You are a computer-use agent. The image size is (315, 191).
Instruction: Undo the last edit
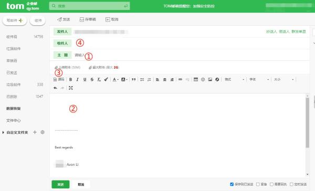56,88
